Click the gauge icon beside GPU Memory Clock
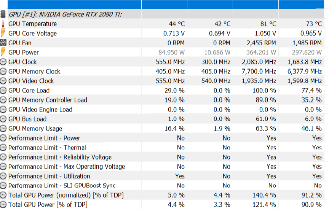The width and height of the screenshot is (329, 209). [x=3, y=71]
